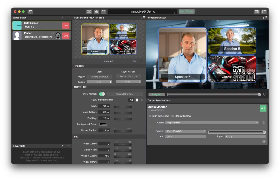Adjust the Program volume slider
280x179 pixels.
[214, 94]
